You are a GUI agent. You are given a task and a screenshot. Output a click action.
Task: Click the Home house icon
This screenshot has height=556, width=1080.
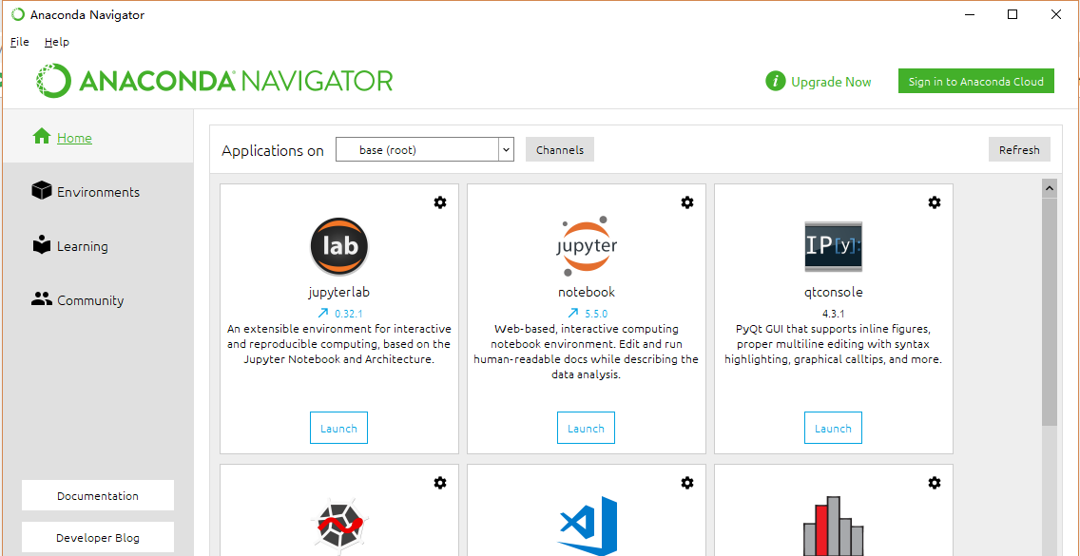pos(42,137)
